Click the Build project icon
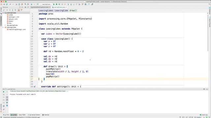 [x=38, y=4]
